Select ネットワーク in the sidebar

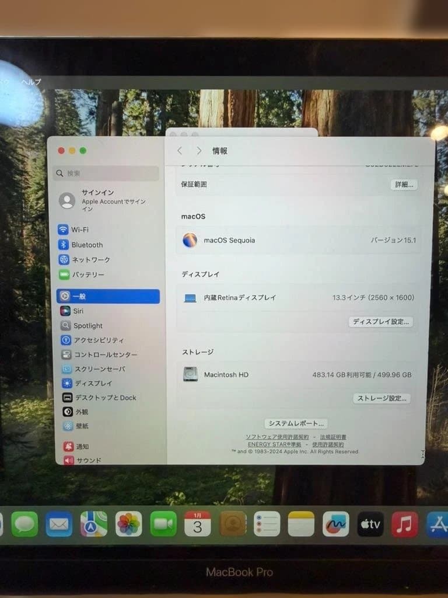108,259
